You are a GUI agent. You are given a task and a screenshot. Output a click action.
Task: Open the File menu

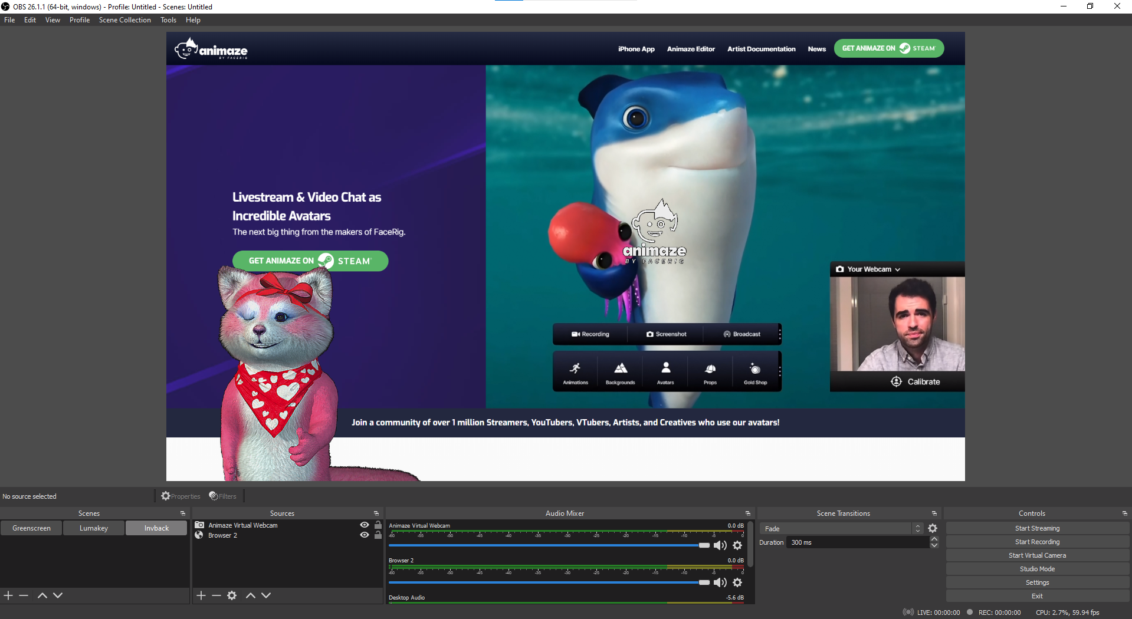pos(9,20)
